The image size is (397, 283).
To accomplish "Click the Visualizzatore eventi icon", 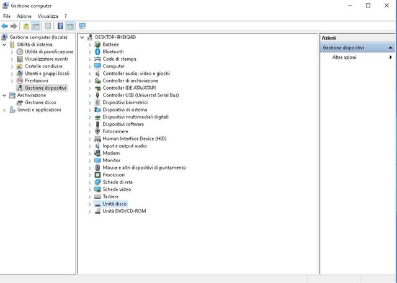I will tap(20, 59).
